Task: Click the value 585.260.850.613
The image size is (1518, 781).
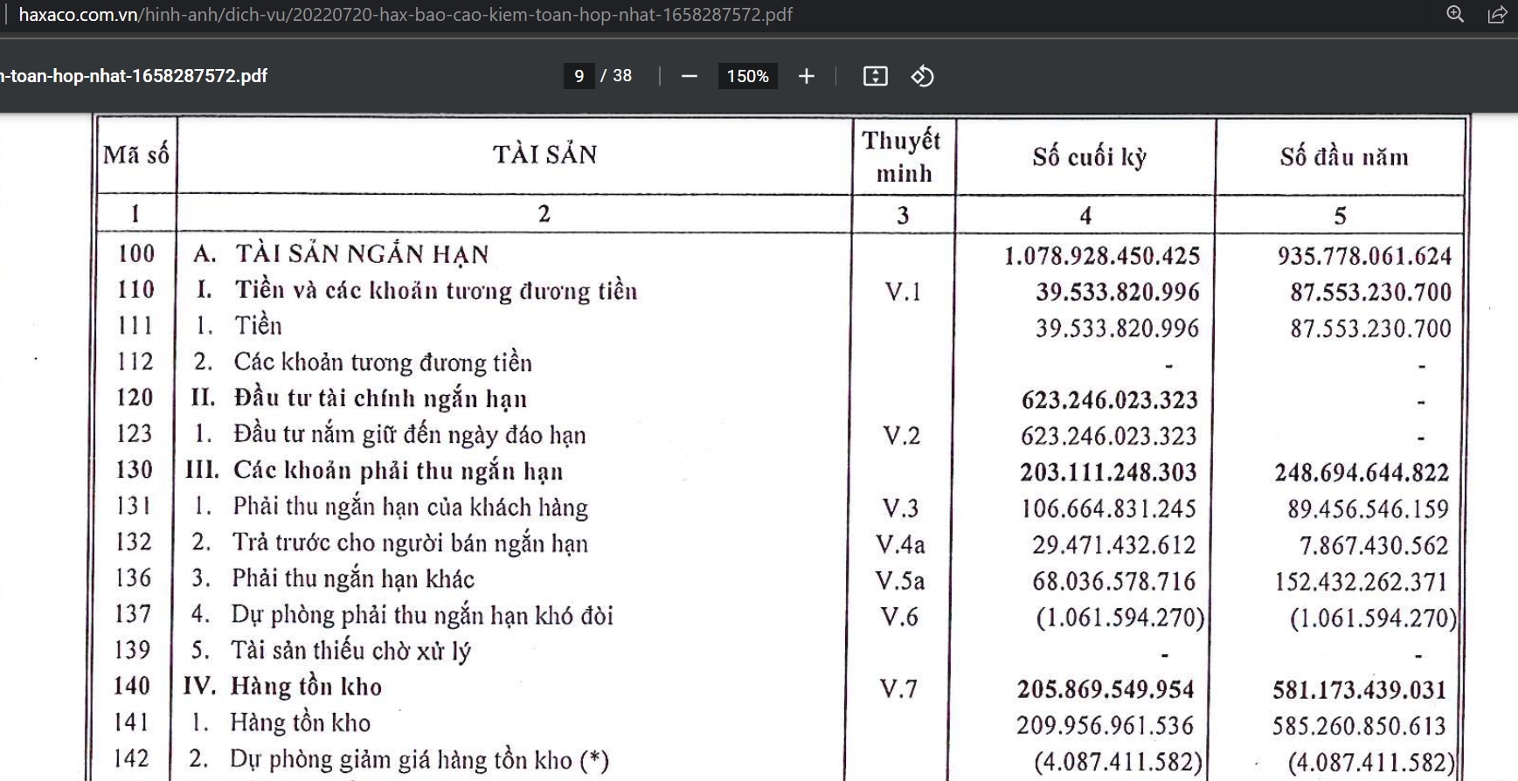Action: pyautogui.click(x=1360, y=726)
